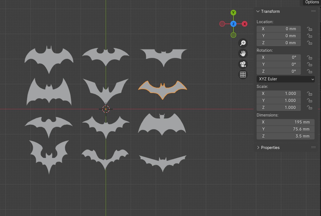Click the blue Z axis gizmo center

[233, 24]
